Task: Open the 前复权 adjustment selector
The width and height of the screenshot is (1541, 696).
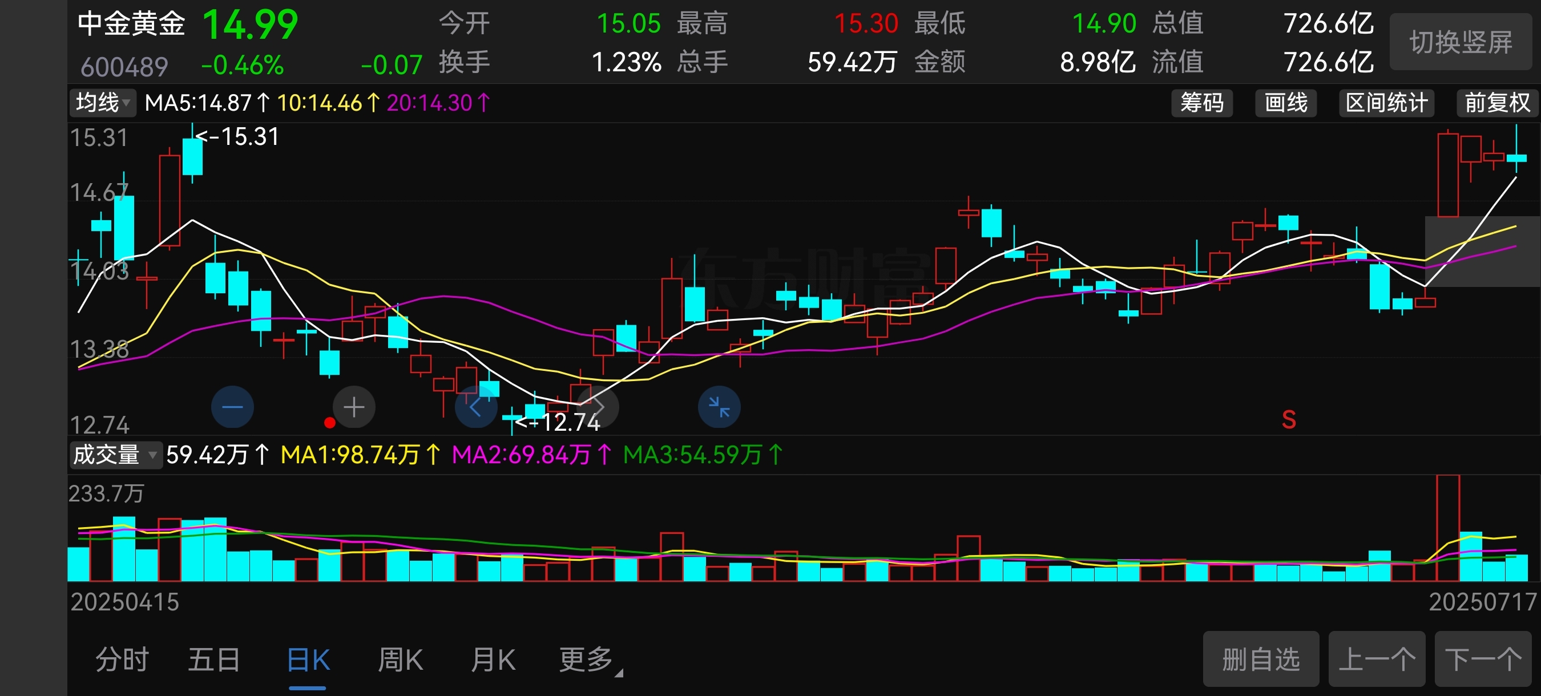Action: (1496, 103)
